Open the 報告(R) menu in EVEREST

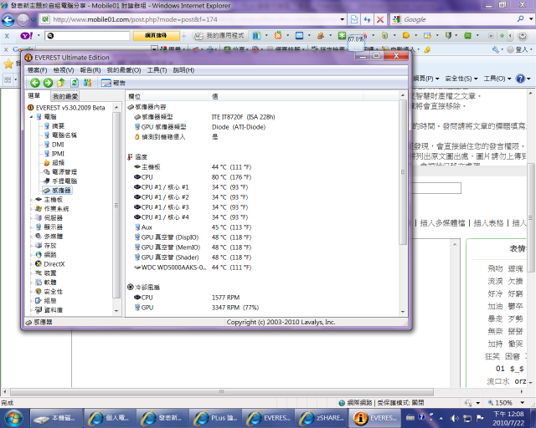90,70
